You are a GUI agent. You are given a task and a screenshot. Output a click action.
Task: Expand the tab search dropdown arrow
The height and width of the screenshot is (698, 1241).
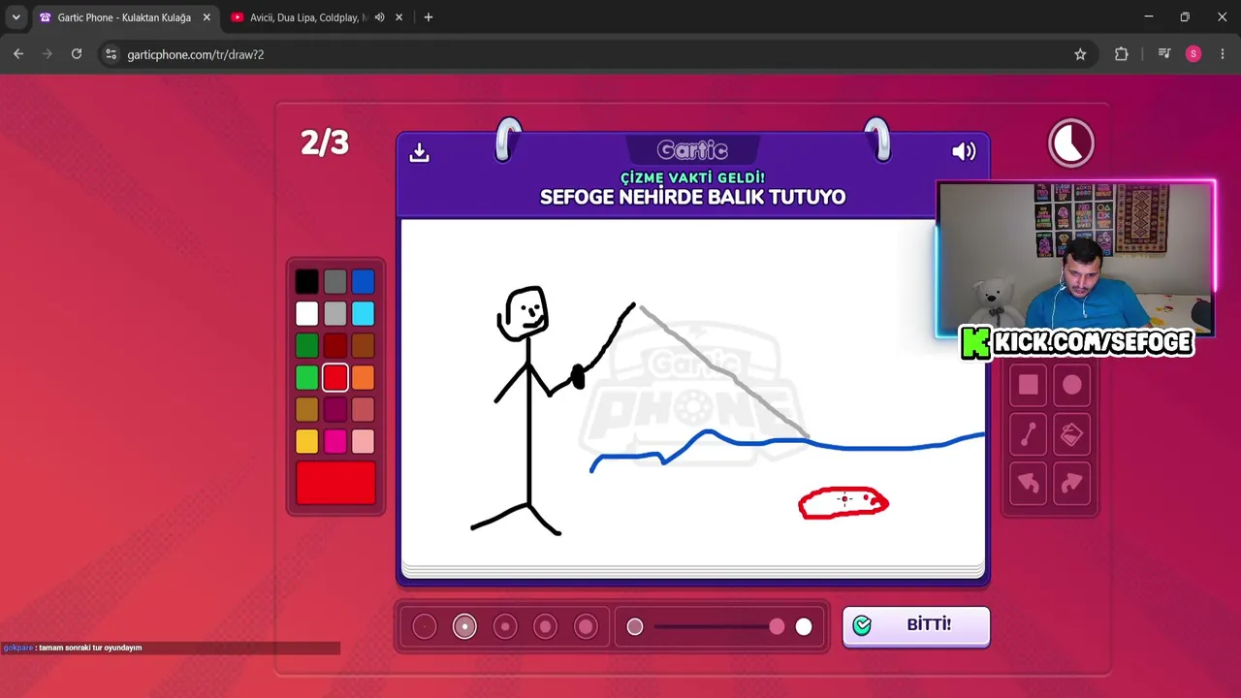[x=16, y=17]
